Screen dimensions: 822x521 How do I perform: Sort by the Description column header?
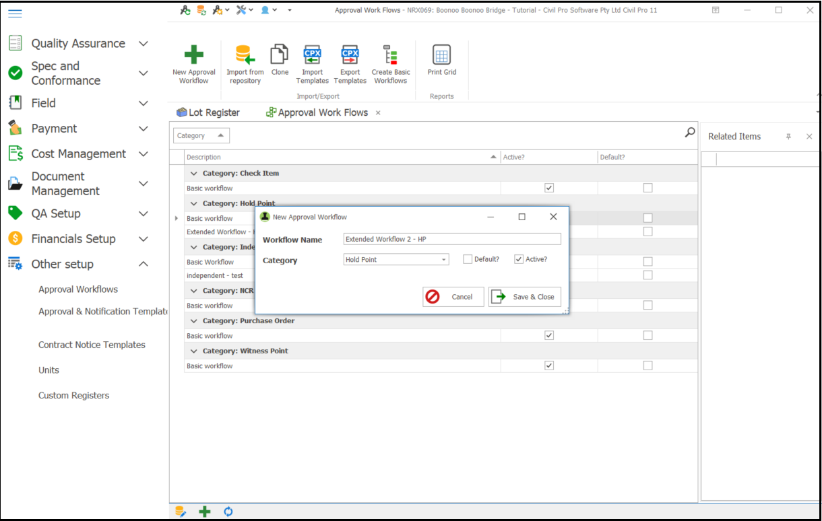[342, 157]
